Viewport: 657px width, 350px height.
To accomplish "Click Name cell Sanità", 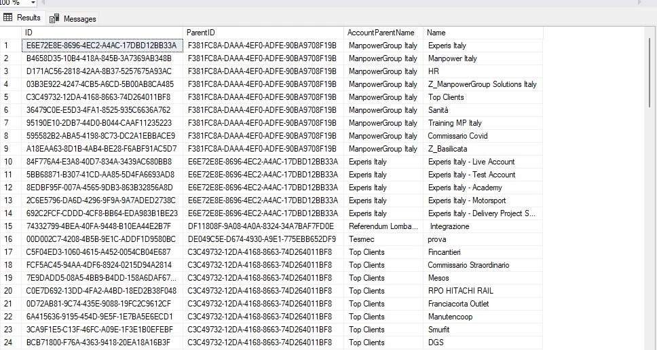I will pos(483,110).
